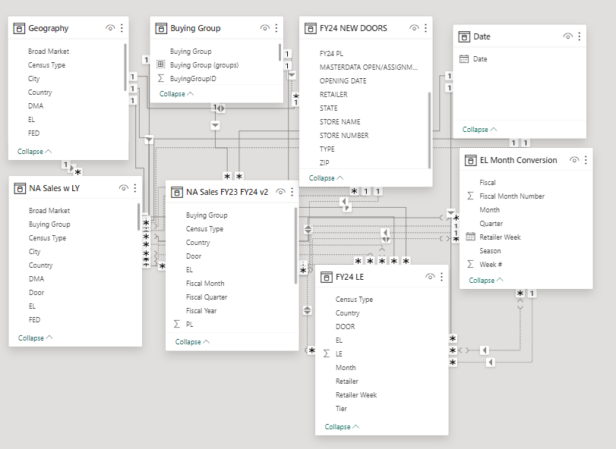The image size is (616, 449).
Task: Click the FY24 LE table icon
Action: point(327,278)
